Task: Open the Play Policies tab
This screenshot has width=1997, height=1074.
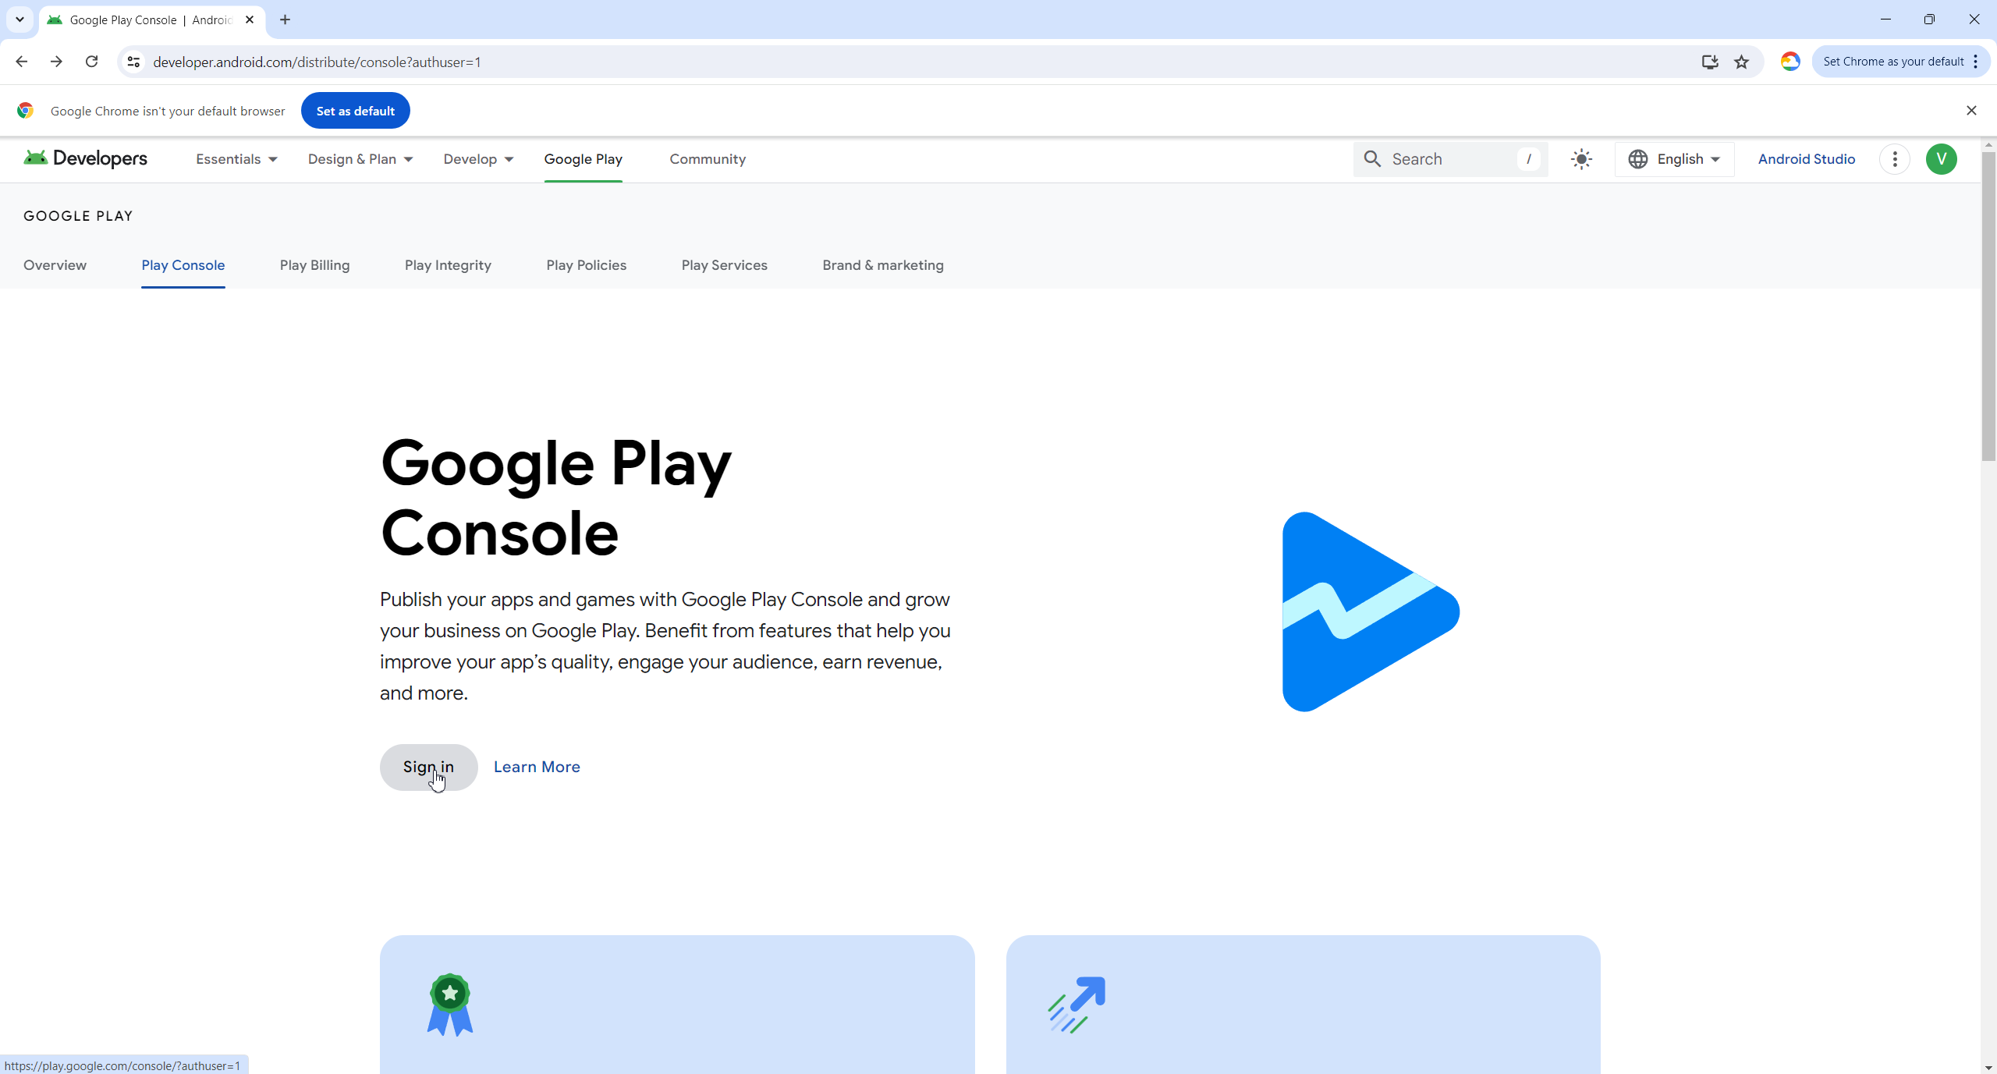Action: pyautogui.click(x=586, y=265)
